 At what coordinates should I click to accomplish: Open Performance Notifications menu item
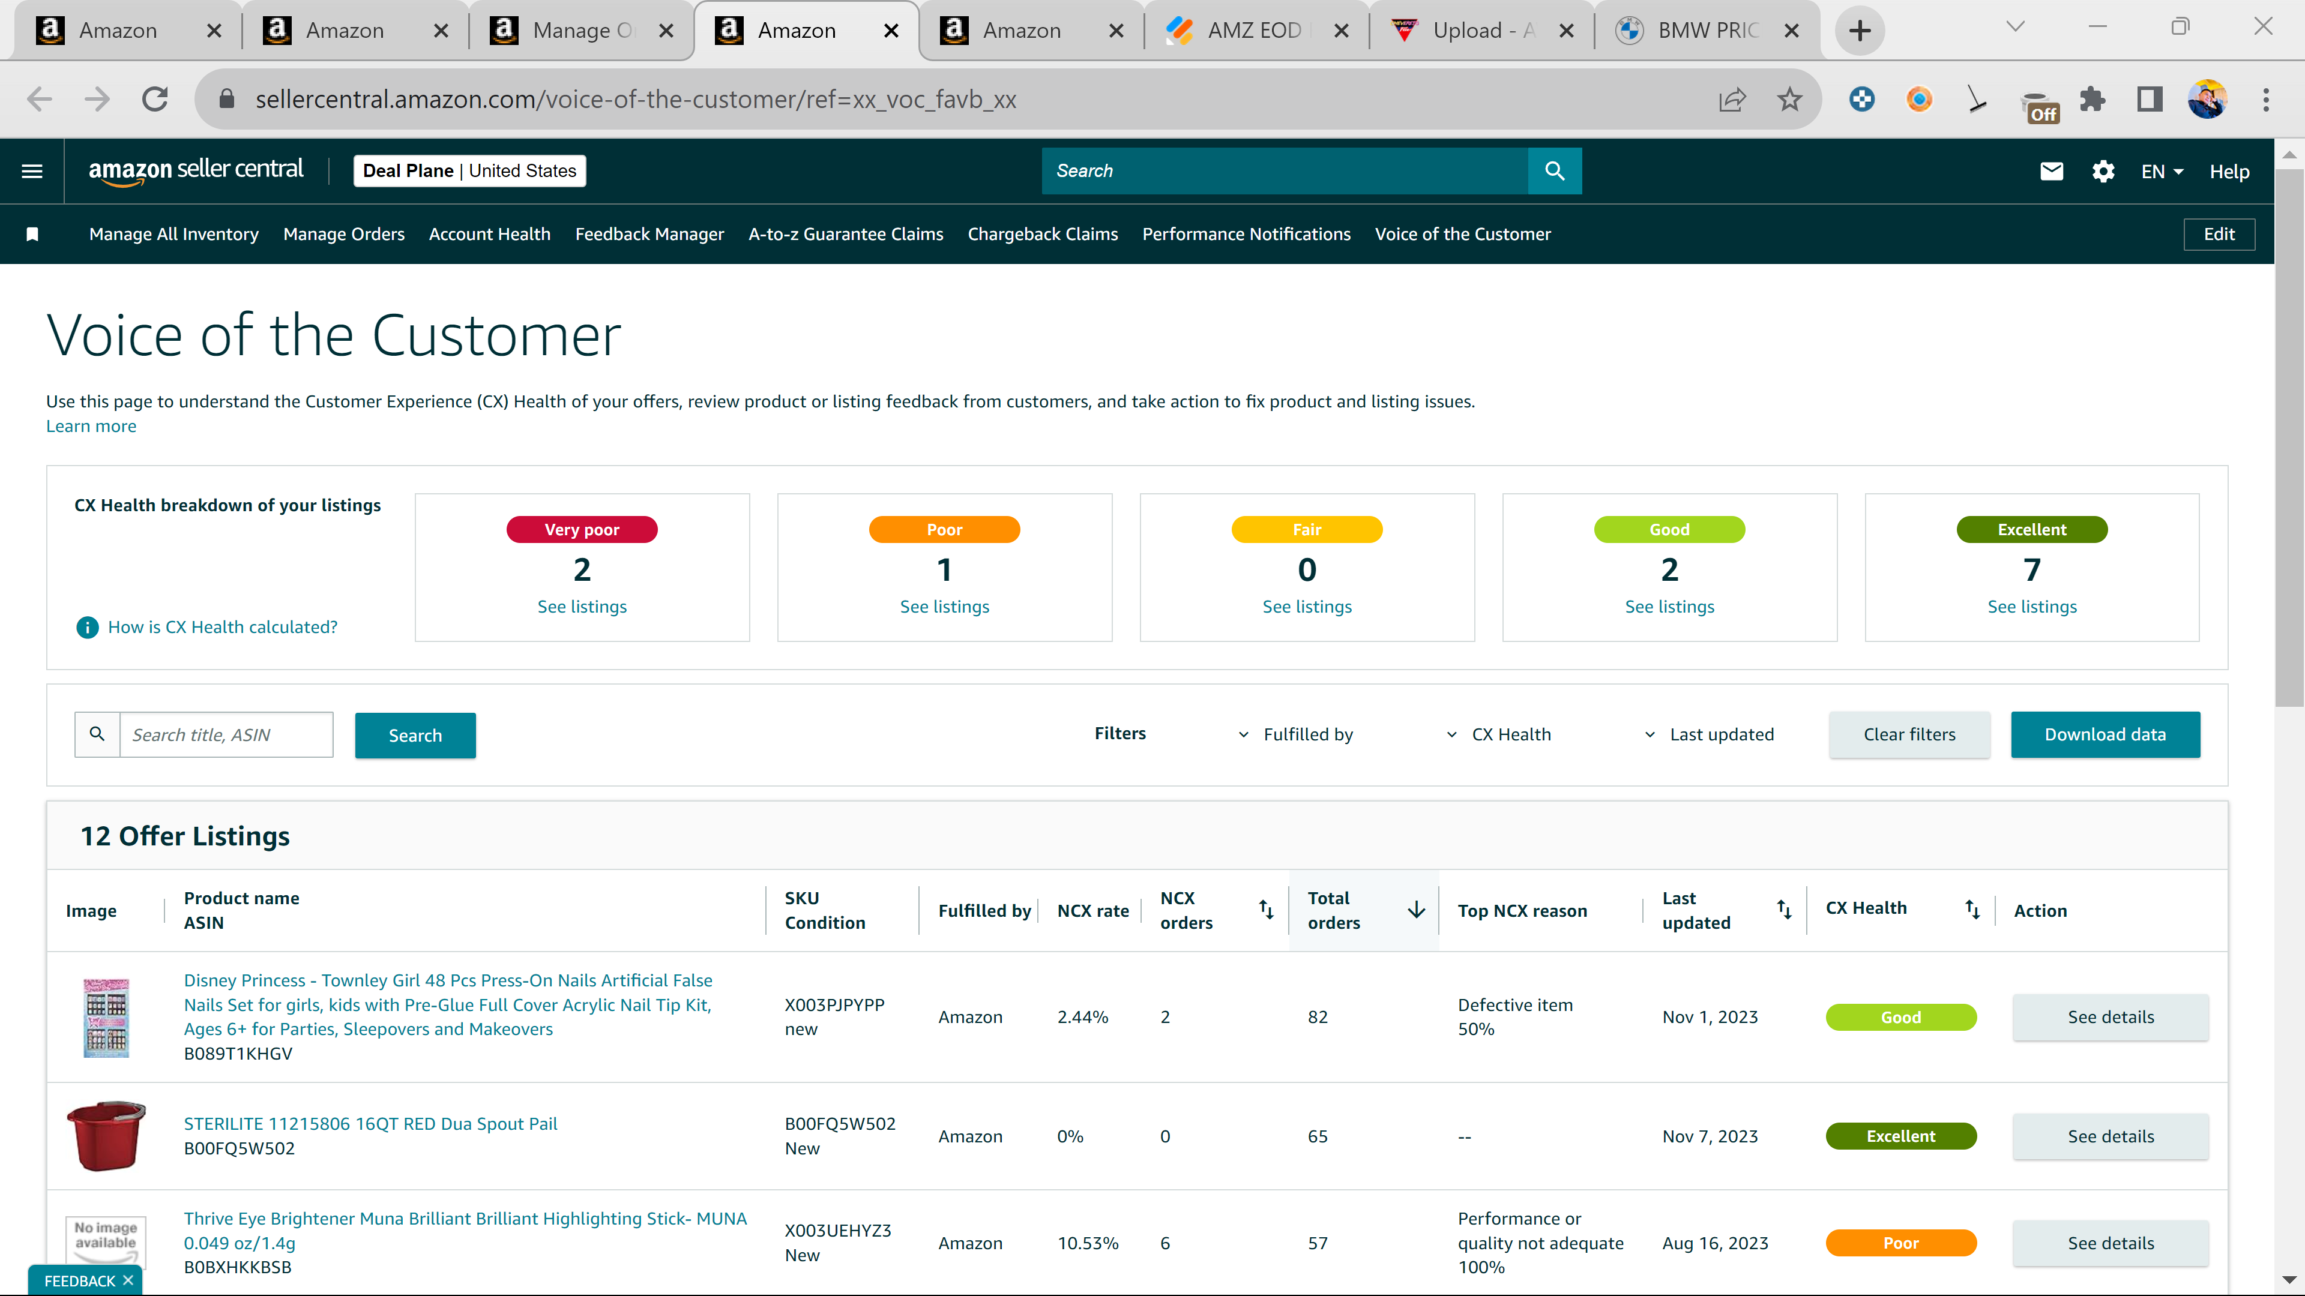point(1247,235)
